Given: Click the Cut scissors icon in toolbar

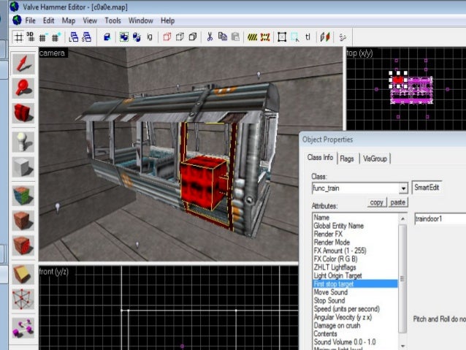Looking at the screenshot, I should pyautogui.click(x=210, y=37).
